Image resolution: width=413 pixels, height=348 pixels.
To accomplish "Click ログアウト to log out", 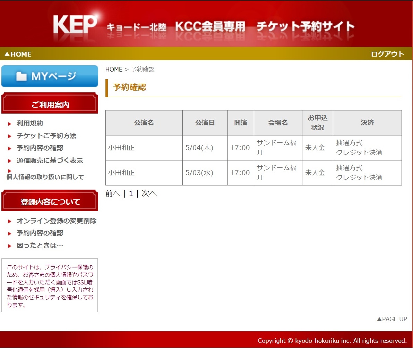I will point(387,54).
